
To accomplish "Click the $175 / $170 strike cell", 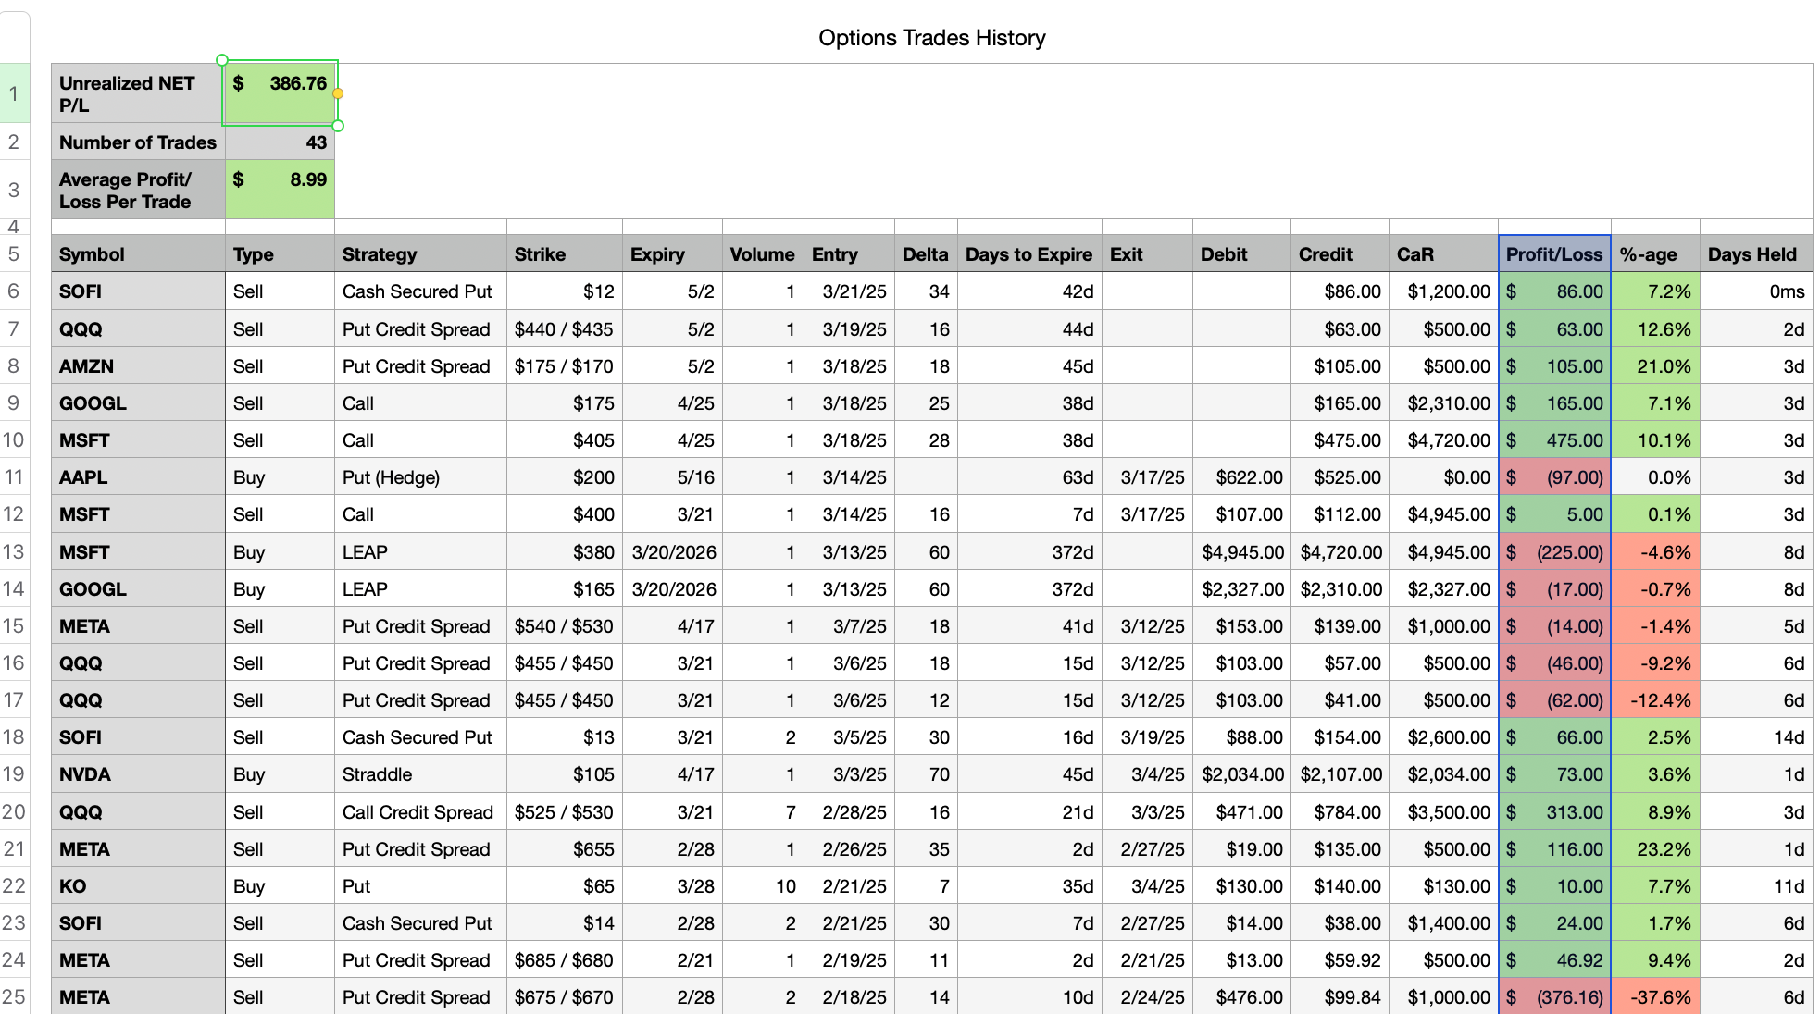I will pyautogui.click(x=565, y=366).
